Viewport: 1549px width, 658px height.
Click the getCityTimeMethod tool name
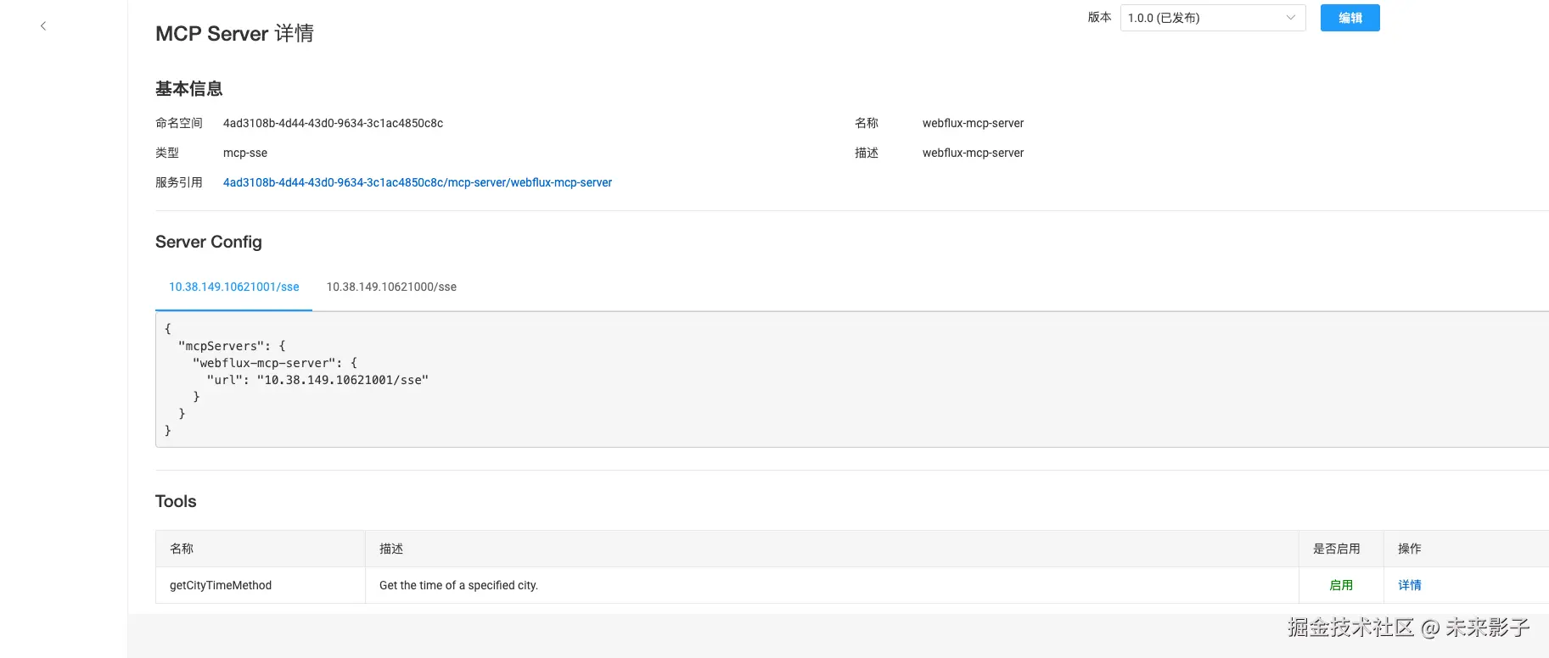(221, 585)
